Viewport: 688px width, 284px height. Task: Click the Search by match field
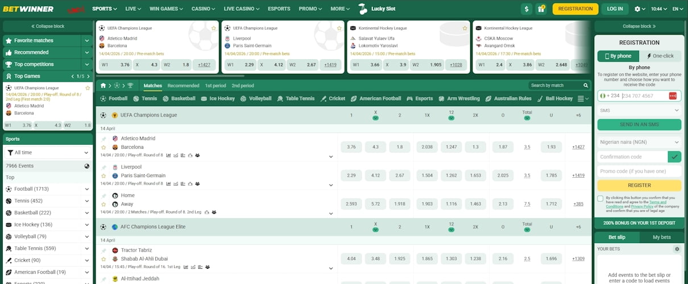(x=554, y=86)
